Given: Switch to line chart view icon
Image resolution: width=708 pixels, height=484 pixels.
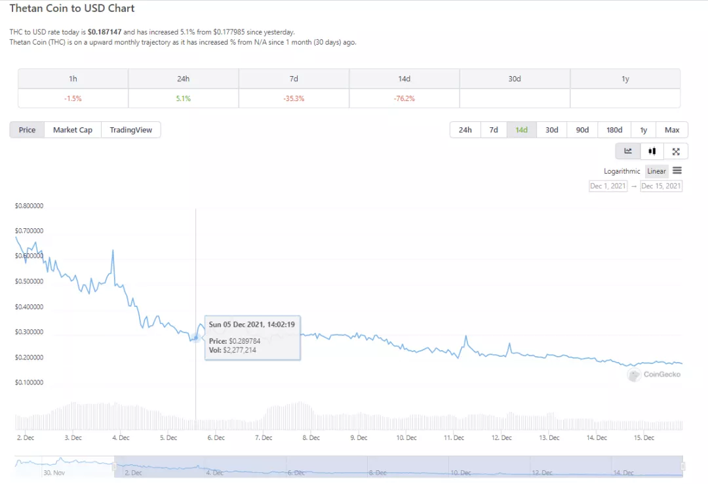Looking at the screenshot, I should click(x=628, y=151).
